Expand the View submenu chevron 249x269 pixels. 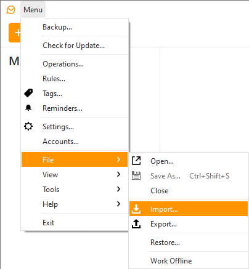118,174
